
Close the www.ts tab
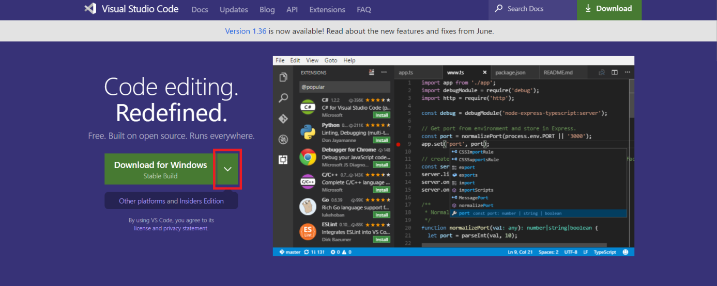tap(485, 73)
